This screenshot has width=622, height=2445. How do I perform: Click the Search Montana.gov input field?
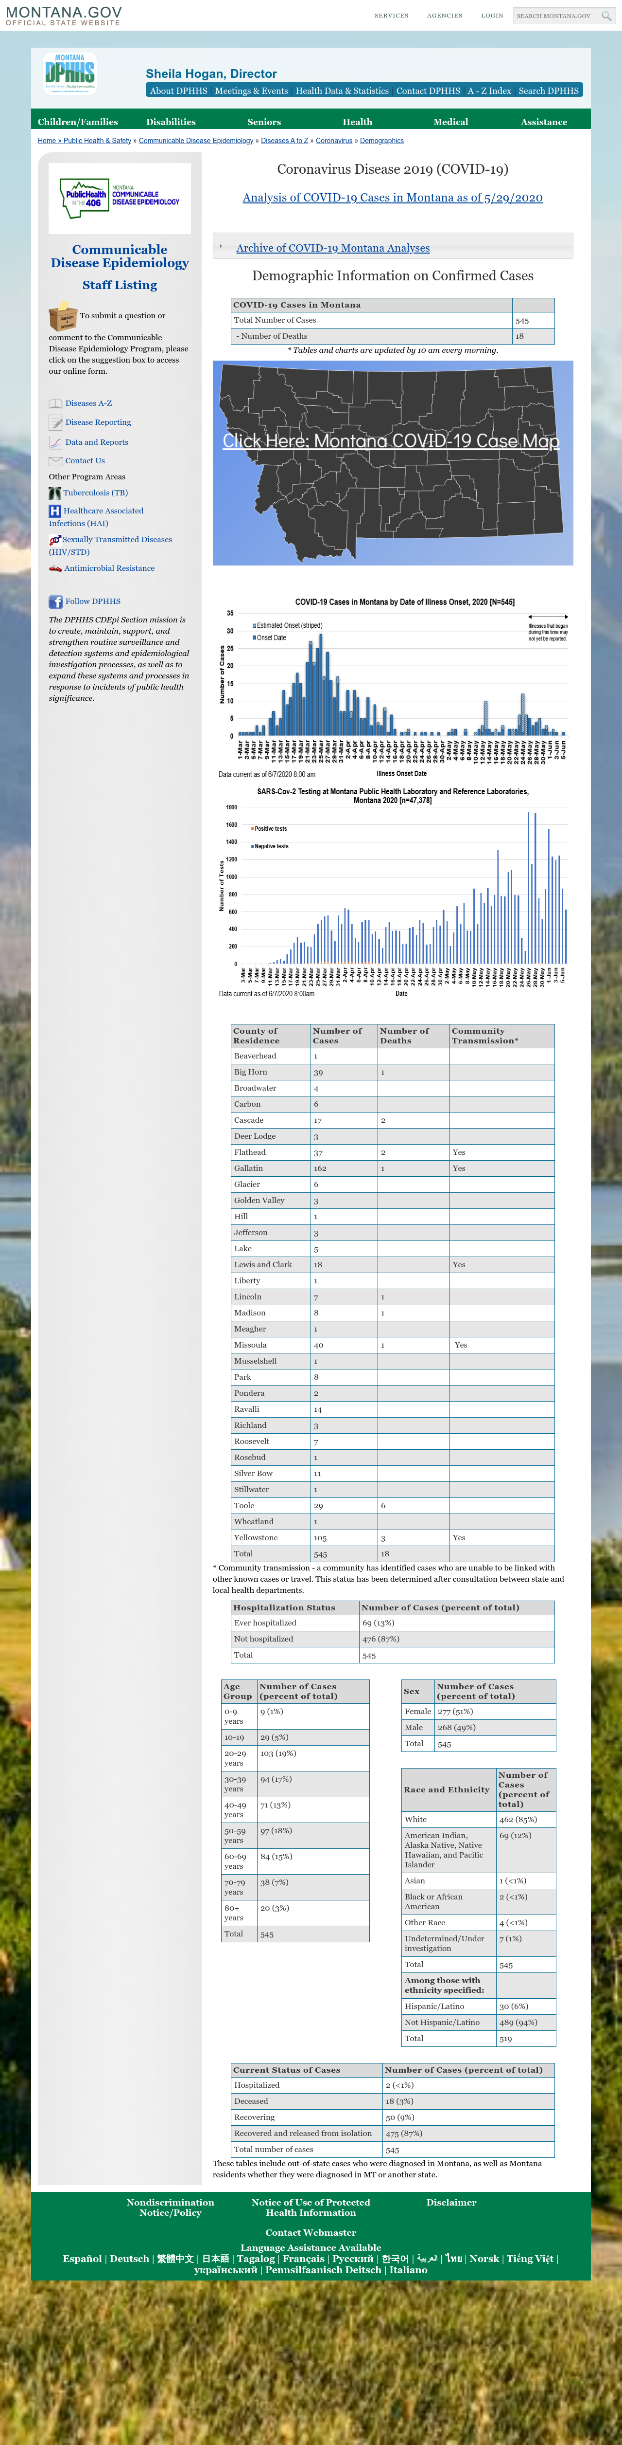(556, 15)
